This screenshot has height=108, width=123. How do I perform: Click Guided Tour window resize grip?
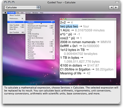pos(119,103)
